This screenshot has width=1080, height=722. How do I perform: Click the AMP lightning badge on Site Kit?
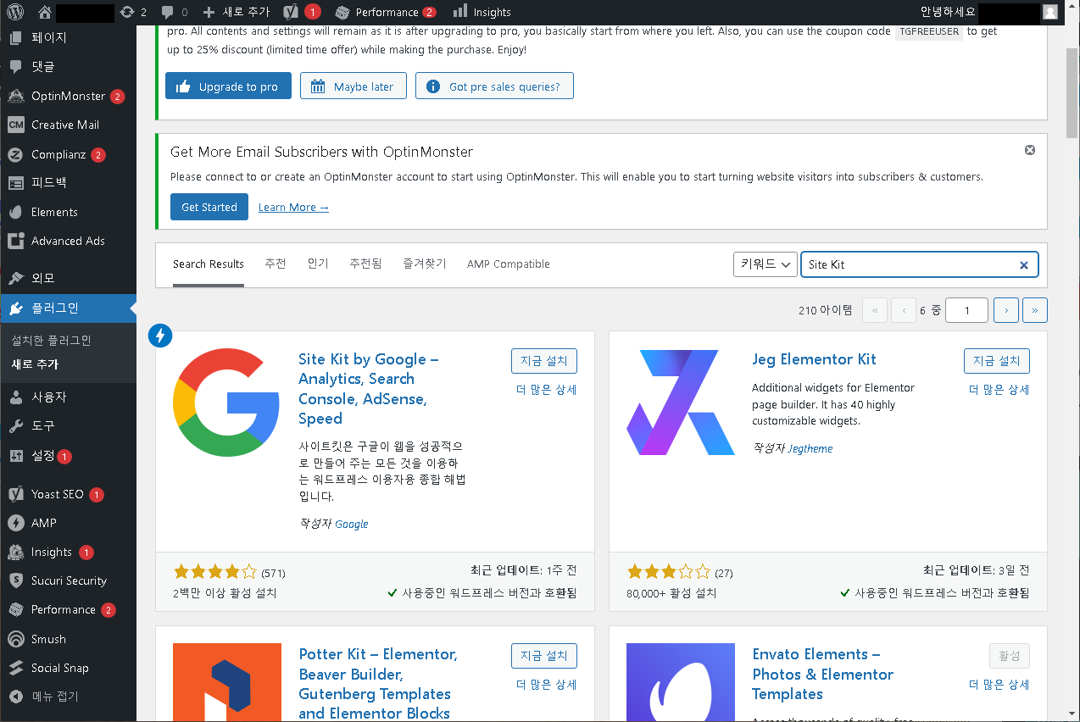pyautogui.click(x=160, y=336)
